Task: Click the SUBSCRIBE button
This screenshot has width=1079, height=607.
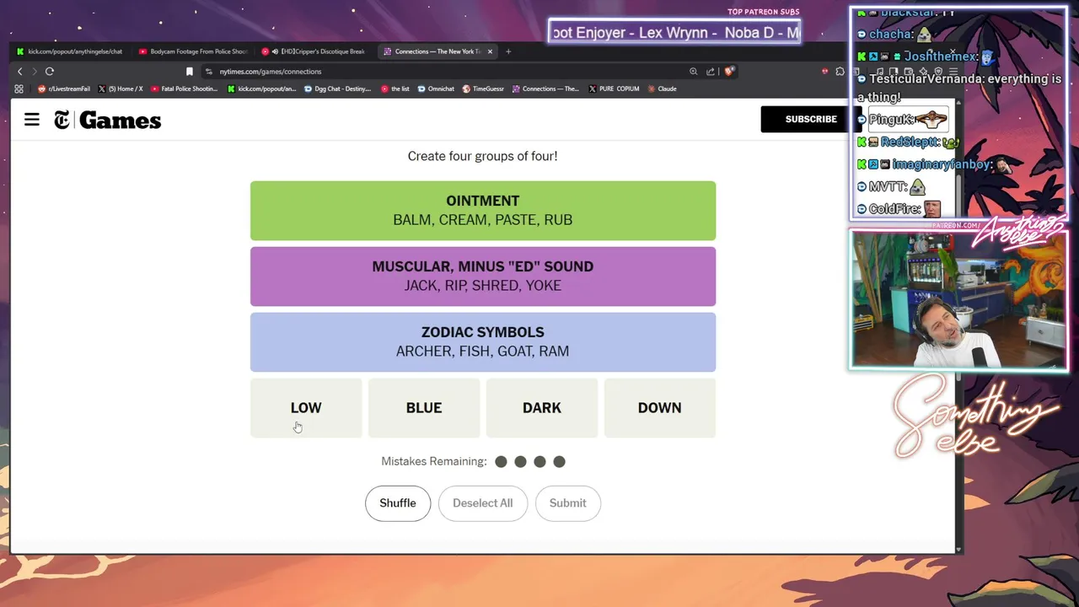Action: coord(811,119)
